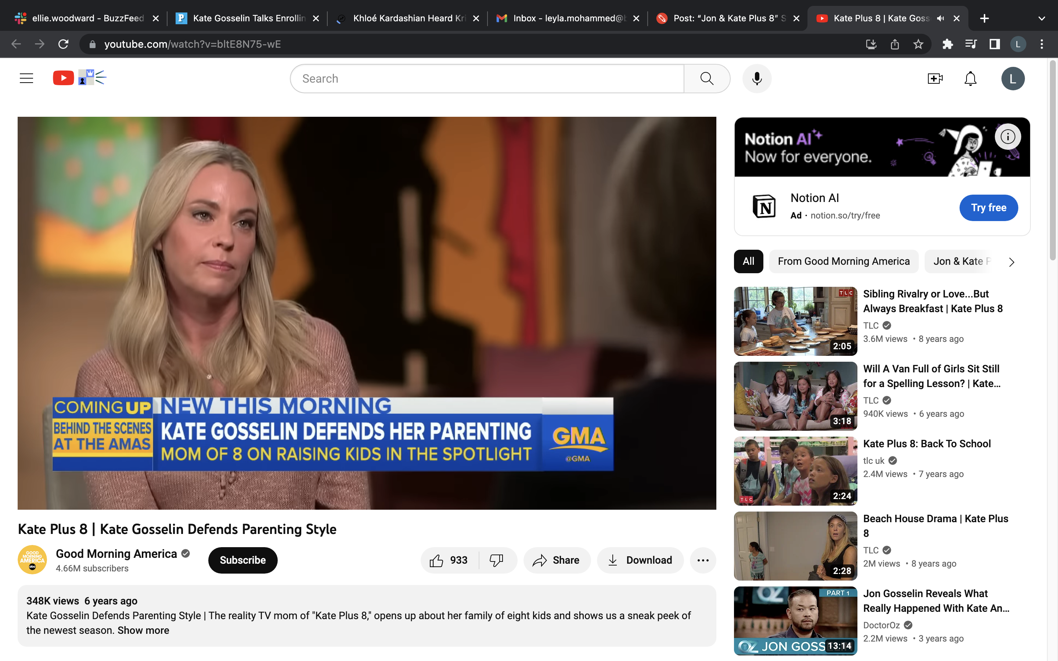
Task: Open the YouTube guide hamburger menu
Action: click(x=26, y=79)
